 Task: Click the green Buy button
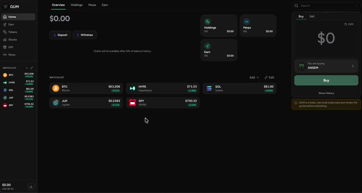326,80
